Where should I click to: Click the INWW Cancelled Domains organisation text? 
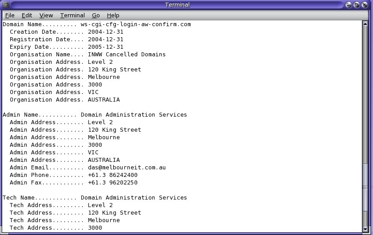point(127,55)
